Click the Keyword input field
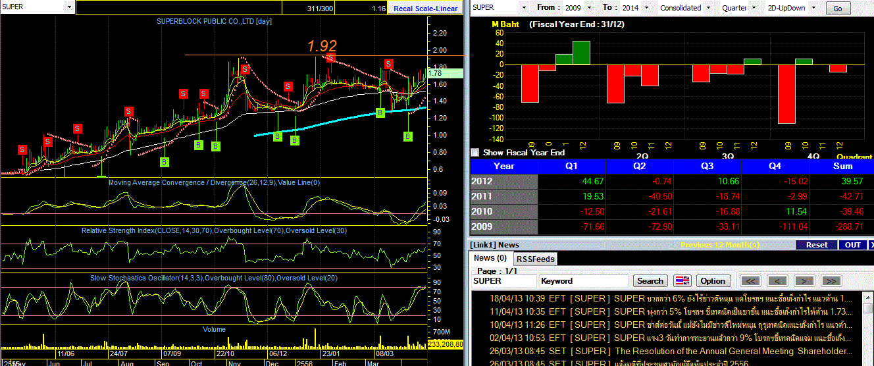The width and height of the screenshot is (874, 366). pyautogui.click(x=582, y=281)
